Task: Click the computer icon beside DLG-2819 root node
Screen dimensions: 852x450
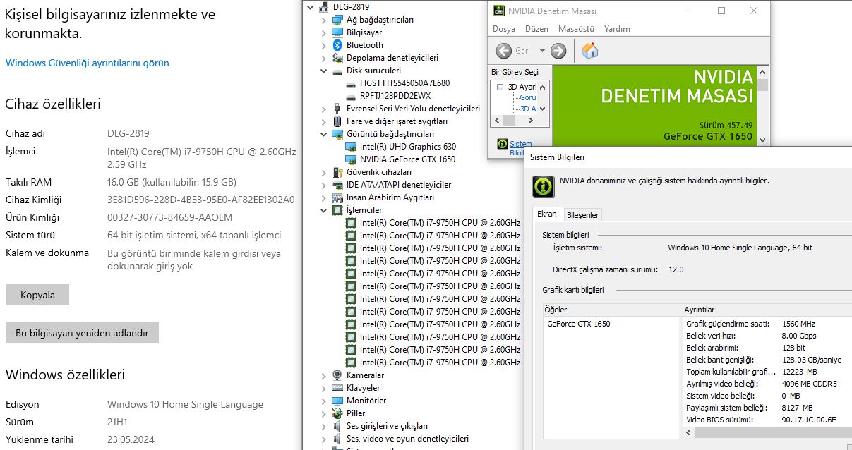Action: point(325,7)
